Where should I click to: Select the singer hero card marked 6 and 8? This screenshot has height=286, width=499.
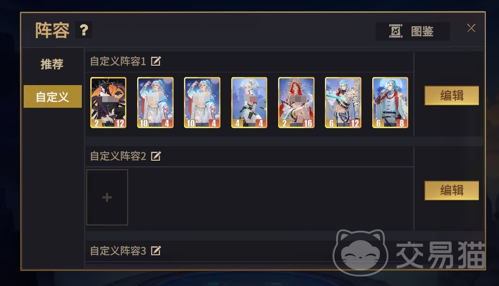click(x=390, y=103)
